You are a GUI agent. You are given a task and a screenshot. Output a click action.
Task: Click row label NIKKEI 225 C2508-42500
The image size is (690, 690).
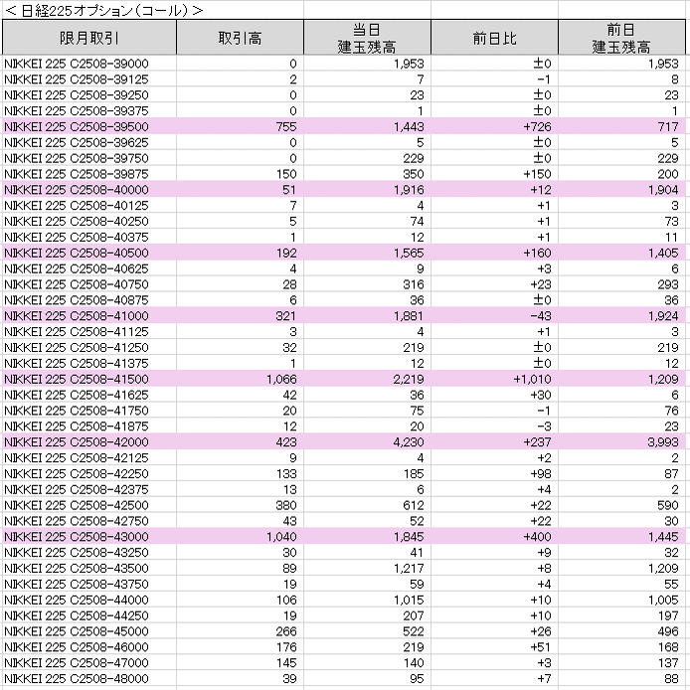77,505
